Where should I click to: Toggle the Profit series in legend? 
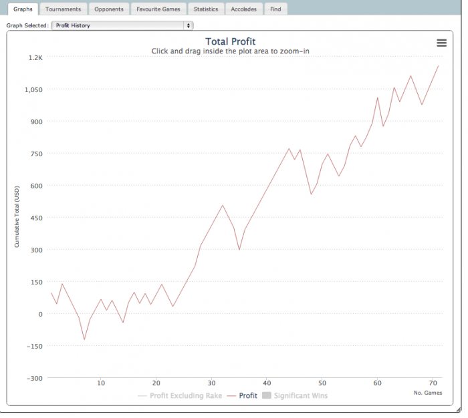tap(242, 396)
